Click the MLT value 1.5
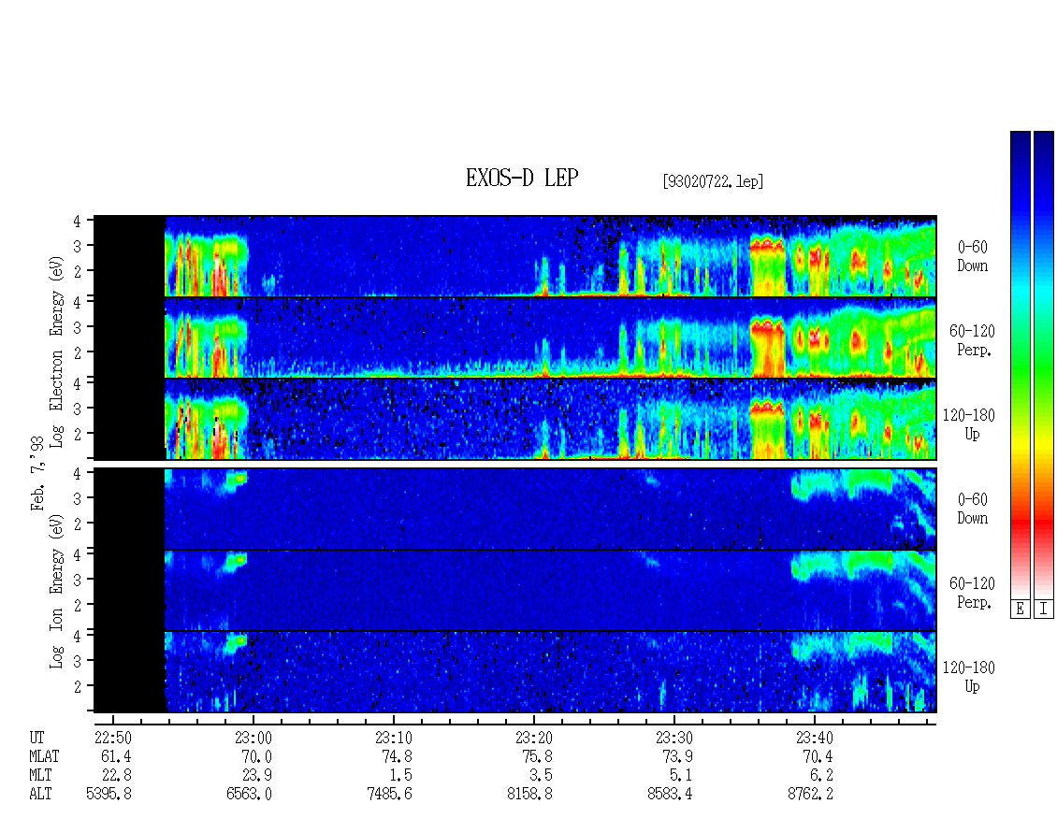The height and width of the screenshot is (818, 1057). 400,776
